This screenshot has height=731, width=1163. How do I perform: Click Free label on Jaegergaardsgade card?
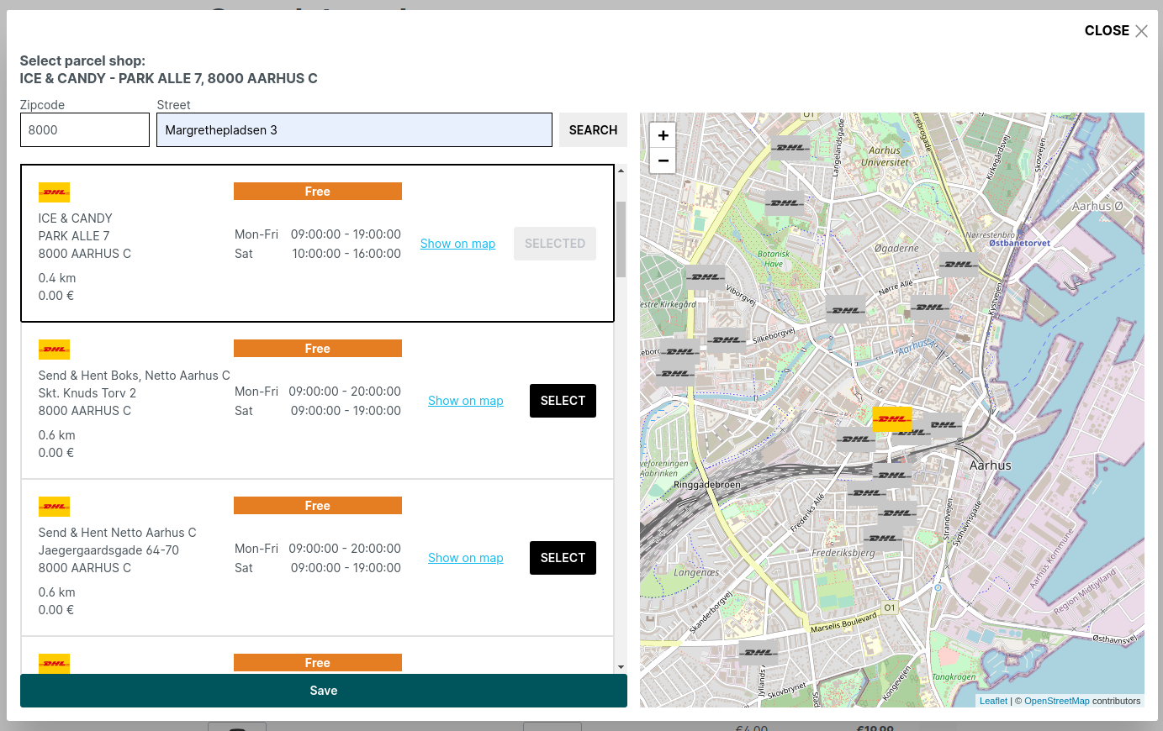(318, 506)
